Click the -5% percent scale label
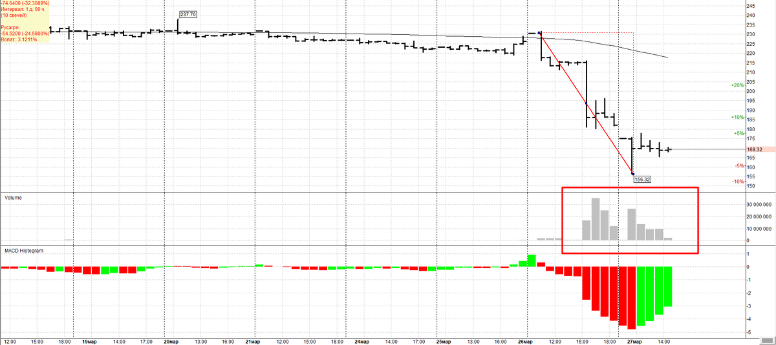 (x=738, y=165)
